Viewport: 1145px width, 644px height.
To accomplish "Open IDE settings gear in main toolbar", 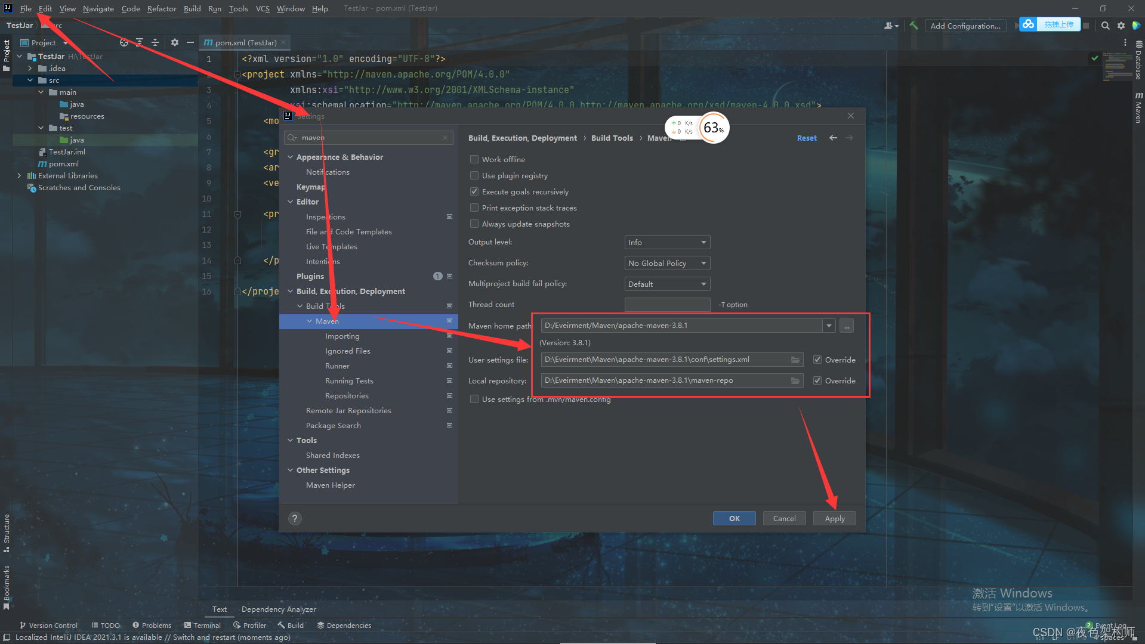I will pyautogui.click(x=1121, y=26).
